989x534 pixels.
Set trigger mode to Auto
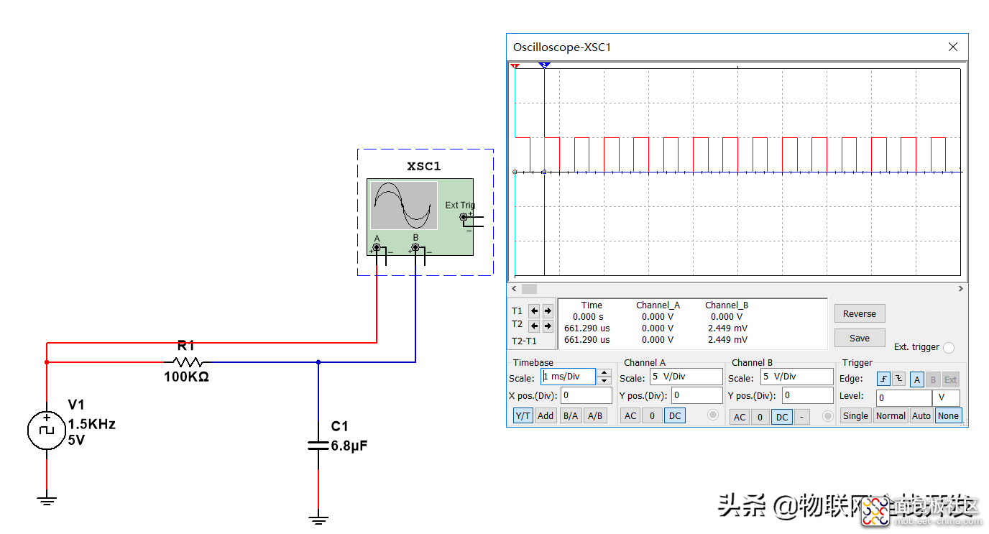pyautogui.click(x=921, y=415)
